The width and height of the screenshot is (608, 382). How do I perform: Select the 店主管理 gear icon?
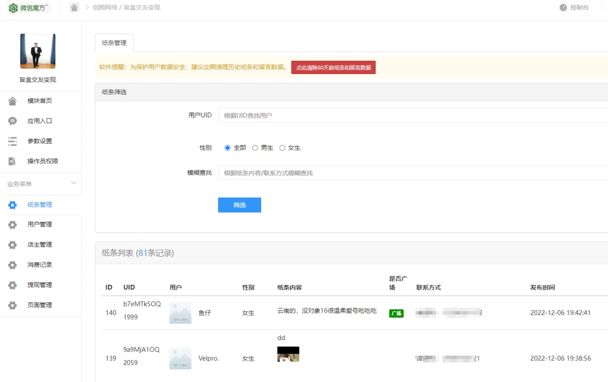pyautogui.click(x=13, y=245)
